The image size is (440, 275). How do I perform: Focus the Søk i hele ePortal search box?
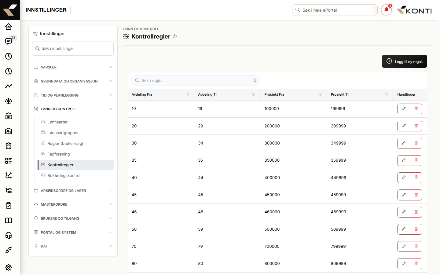(x=335, y=10)
